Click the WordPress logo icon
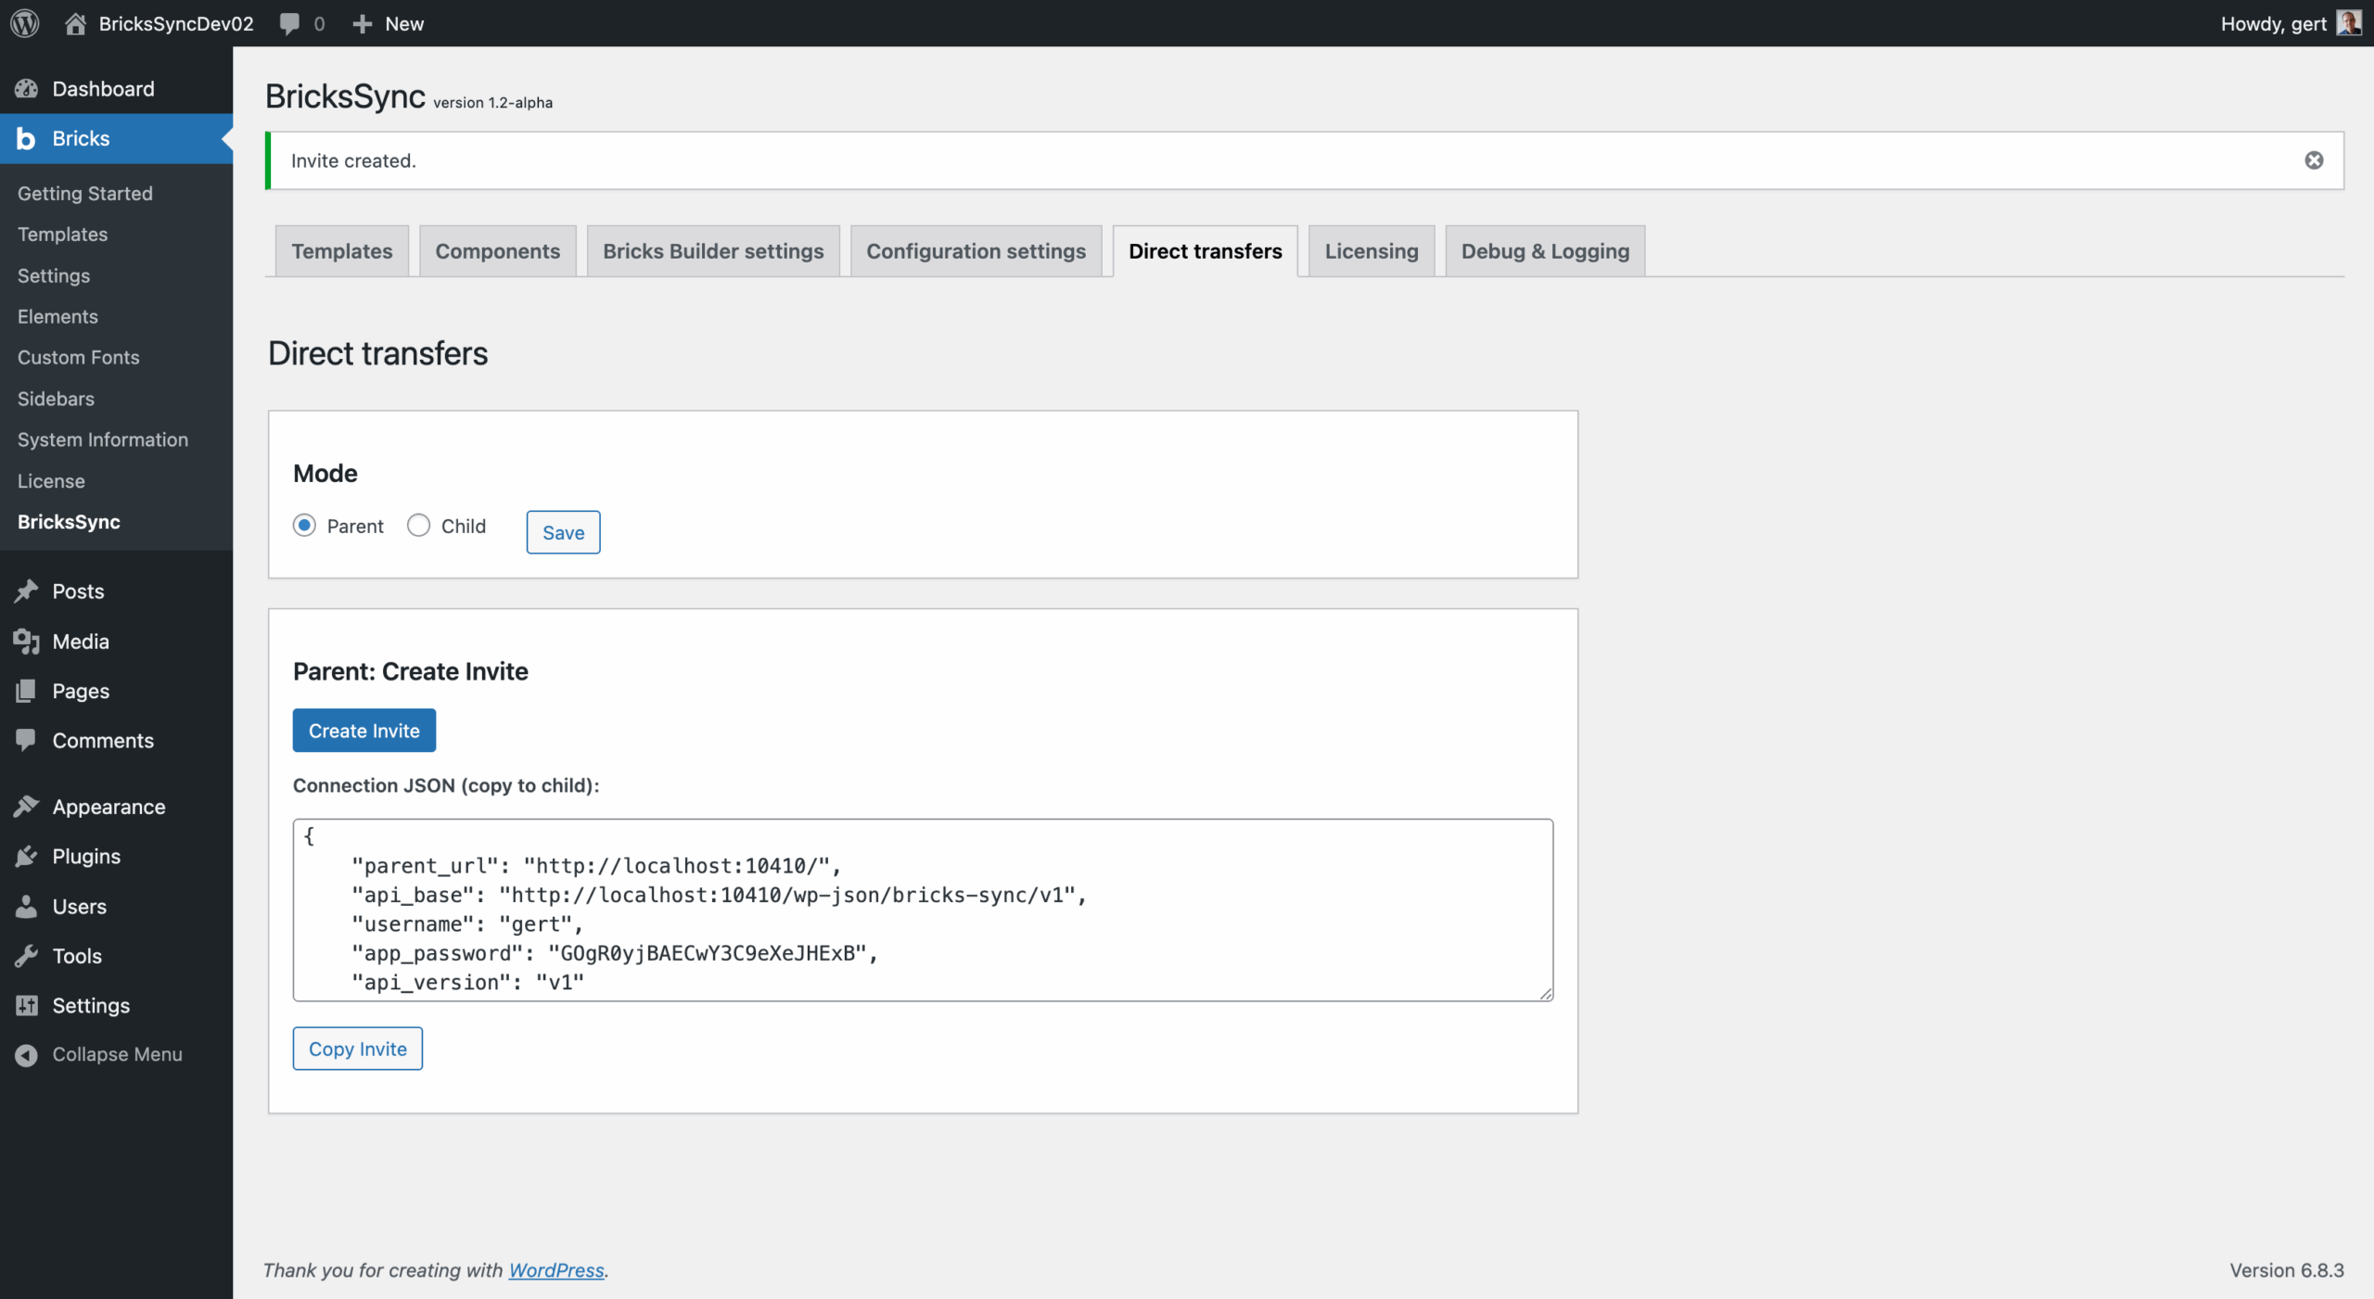Image resolution: width=2374 pixels, height=1299 pixels. (x=25, y=23)
